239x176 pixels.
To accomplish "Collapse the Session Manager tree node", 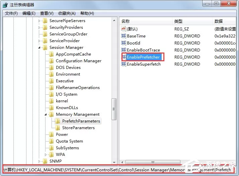I will [39, 48].
